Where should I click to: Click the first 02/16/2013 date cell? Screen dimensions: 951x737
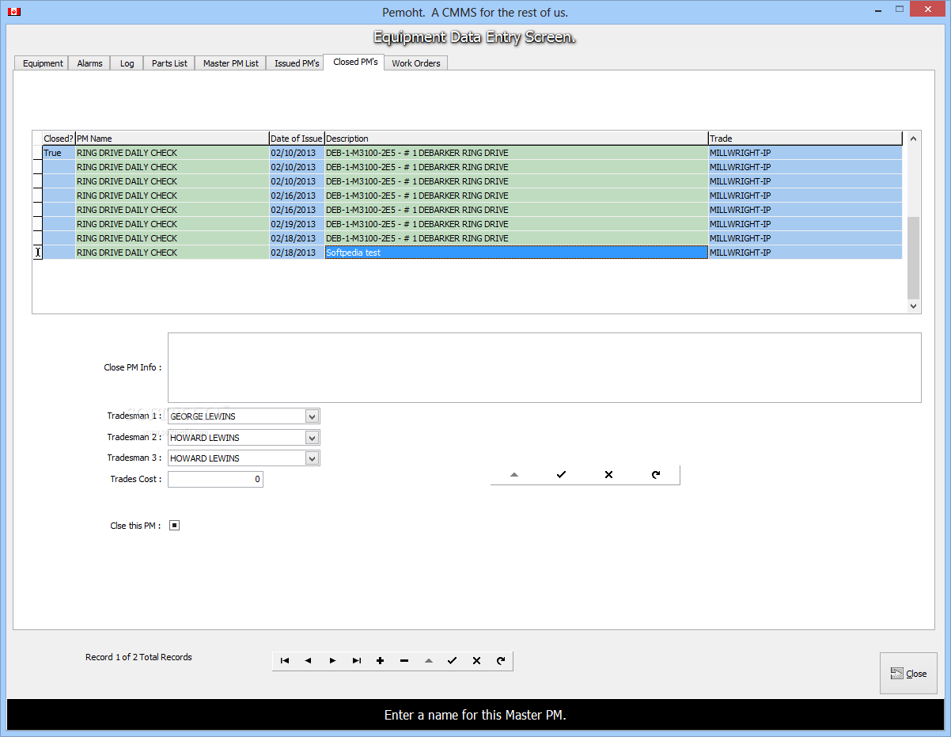pyautogui.click(x=297, y=196)
